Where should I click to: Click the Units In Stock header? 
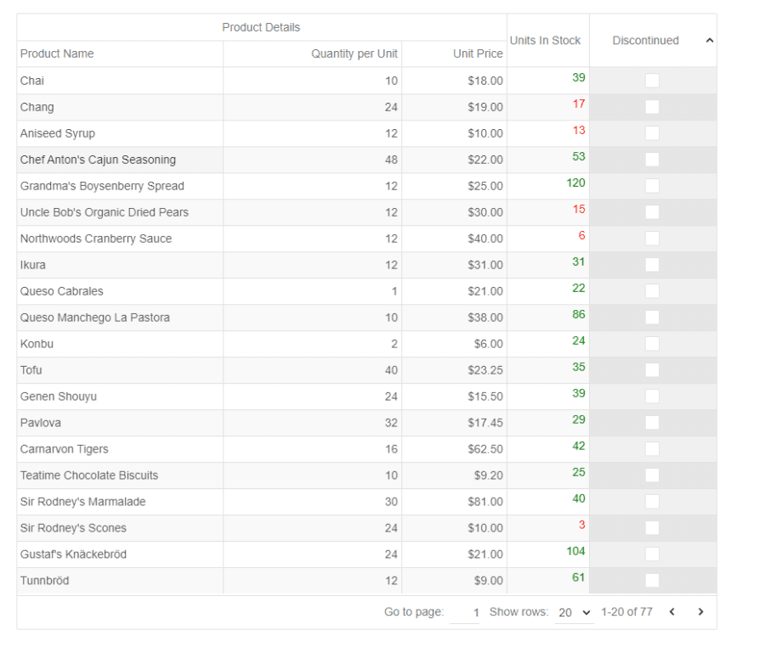[545, 41]
